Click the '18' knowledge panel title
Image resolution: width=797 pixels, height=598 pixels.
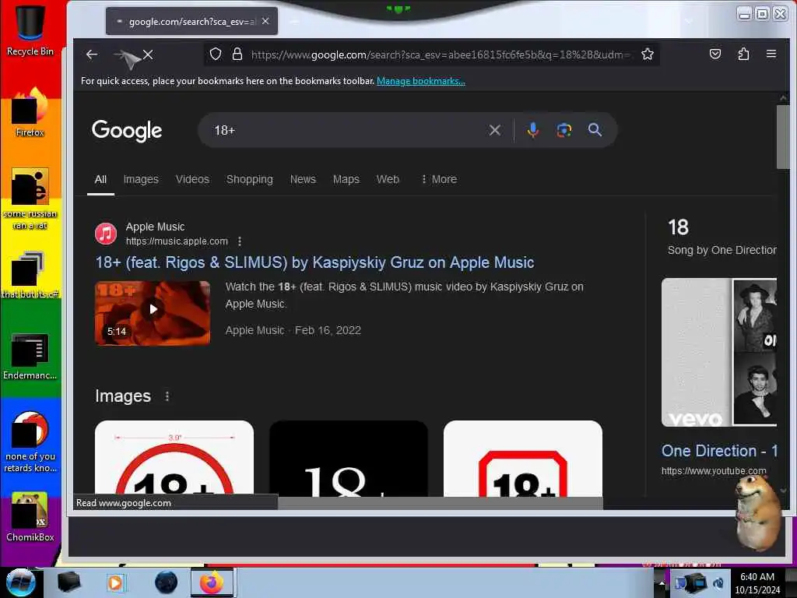678,227
